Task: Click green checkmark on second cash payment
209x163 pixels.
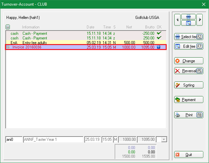Action: coord(159,38)
